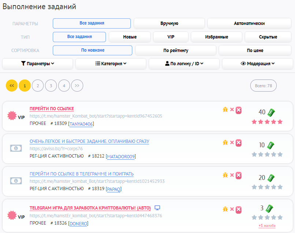Click VIP badge icon on first task

[16, 116]
